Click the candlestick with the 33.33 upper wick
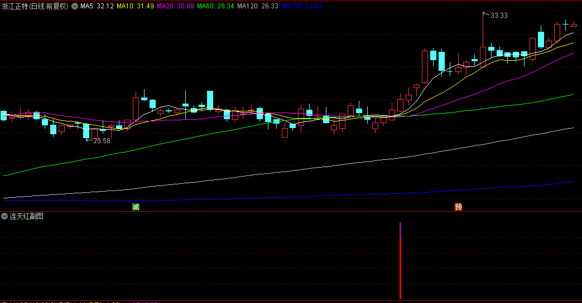 [x=483, y=56]
